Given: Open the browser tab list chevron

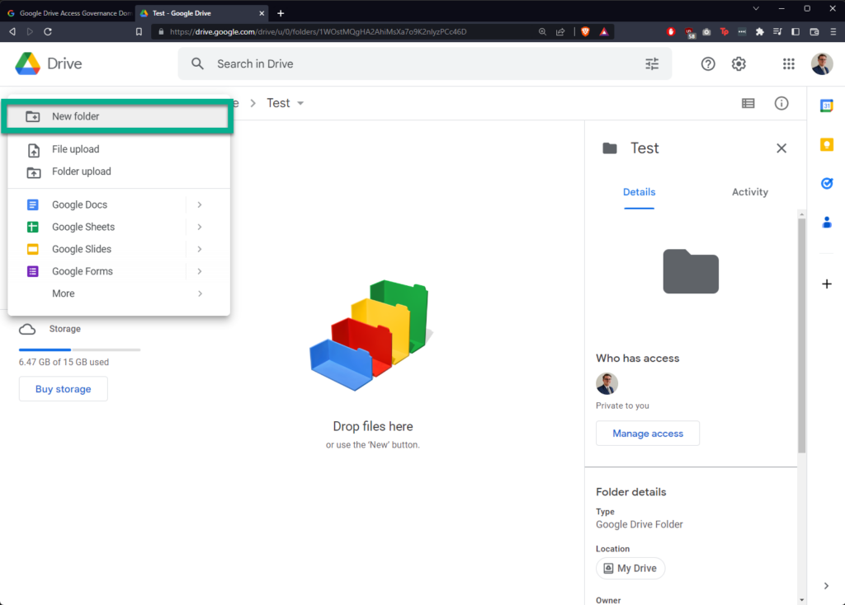Looking at the screenshot, I should click(756, 8).
